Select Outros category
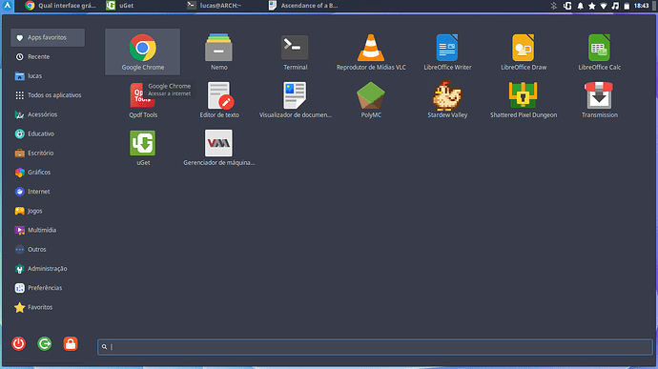658x369 pixels. [48, 250]
